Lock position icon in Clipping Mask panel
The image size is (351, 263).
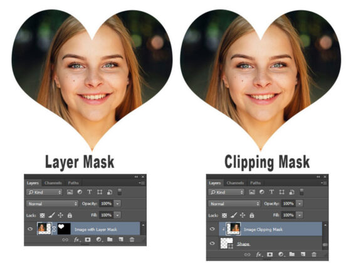coord(243,215)
